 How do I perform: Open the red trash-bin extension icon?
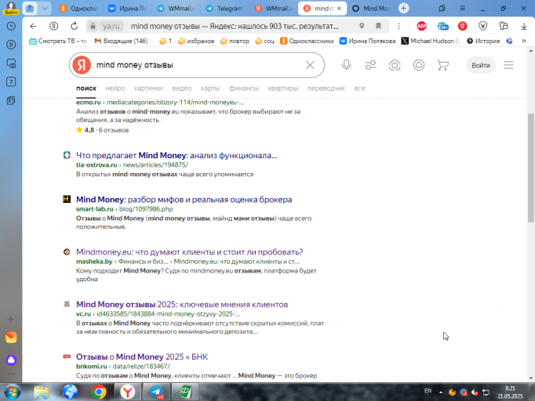pyautogui.click(x=462, y=26)
